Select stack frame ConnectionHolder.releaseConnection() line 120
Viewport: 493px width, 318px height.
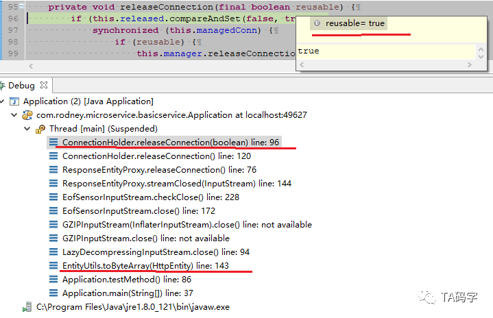click(x=156, y=156)
